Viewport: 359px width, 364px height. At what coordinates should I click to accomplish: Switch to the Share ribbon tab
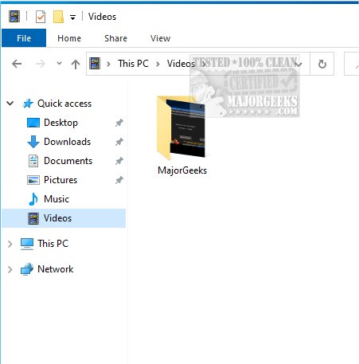(x=115, y=38)
